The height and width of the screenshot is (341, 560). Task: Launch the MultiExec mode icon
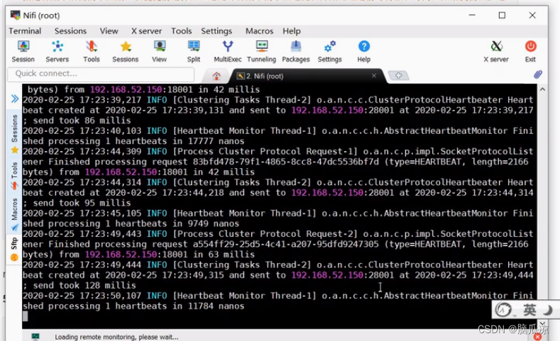pos(228,51)
